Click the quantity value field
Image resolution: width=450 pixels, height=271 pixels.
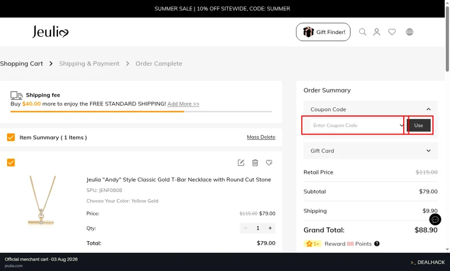pos(258,228)
